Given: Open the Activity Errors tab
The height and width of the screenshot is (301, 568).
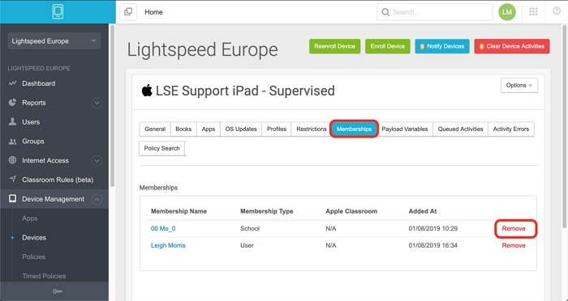Looking at the screenshot, I should [510, 129].
